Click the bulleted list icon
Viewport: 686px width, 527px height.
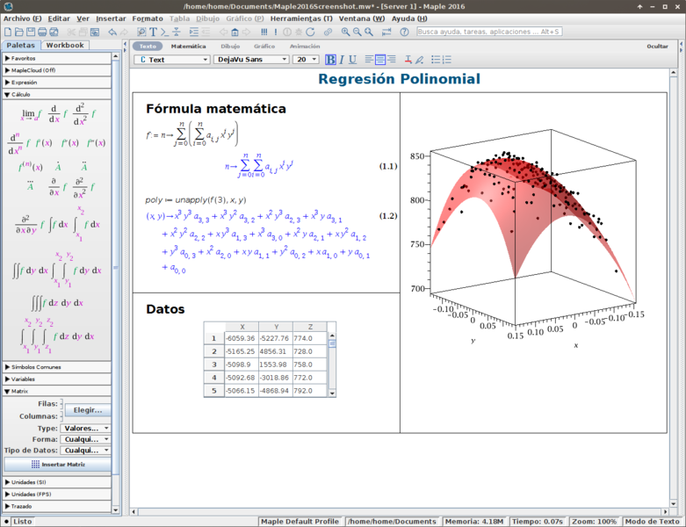[x=436, y=60]
